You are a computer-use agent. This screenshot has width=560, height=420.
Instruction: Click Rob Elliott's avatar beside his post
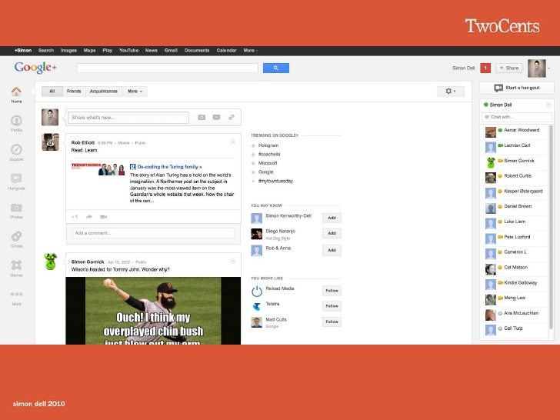click(50, 142)
